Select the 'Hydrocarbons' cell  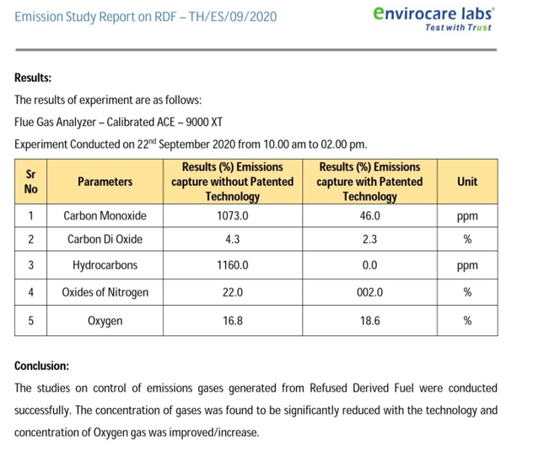tap(105, 265)
